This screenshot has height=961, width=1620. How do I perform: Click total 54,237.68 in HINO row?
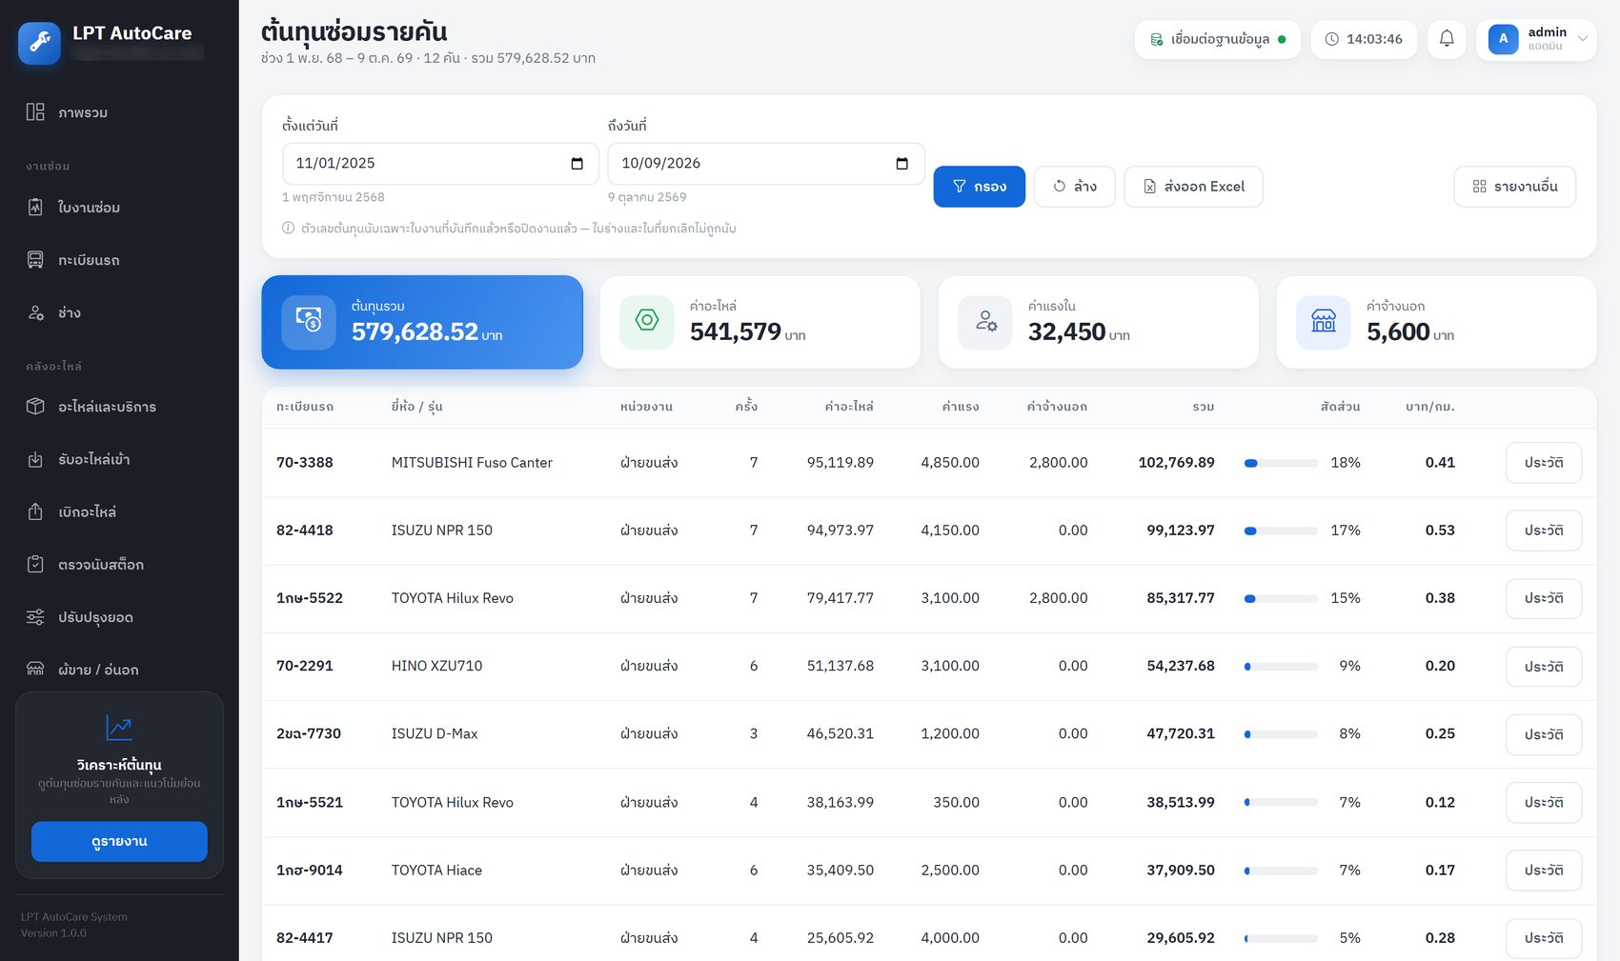coord(1181,666)
